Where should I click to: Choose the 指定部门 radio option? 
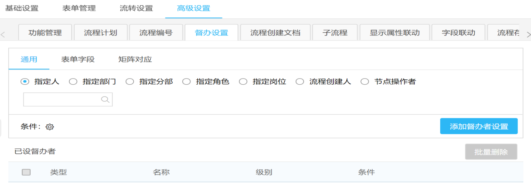73,82
